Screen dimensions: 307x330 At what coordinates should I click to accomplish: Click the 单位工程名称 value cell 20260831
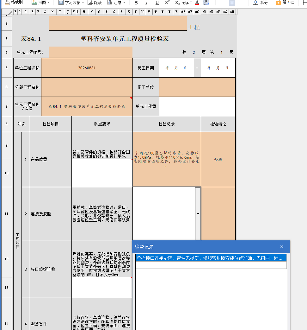[87, 68]
